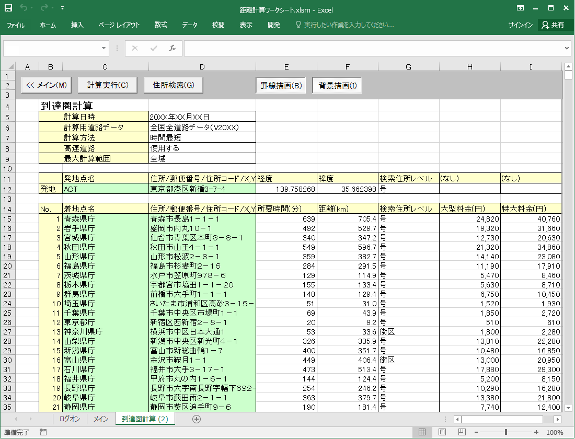Click the サインイン link
The image size is (575, 439).
click(520, 25)
